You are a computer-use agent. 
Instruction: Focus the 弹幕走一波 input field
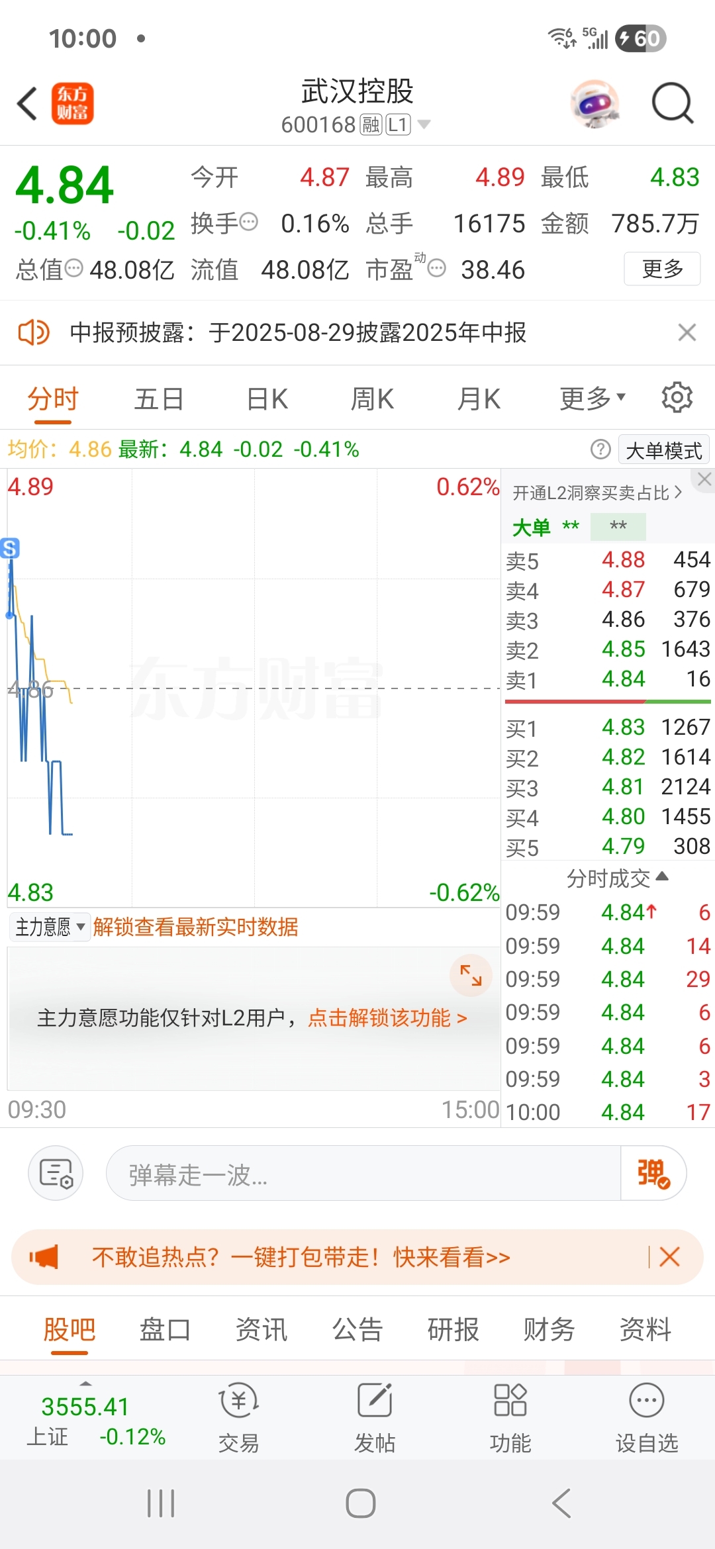click(x=363, y=1173)
